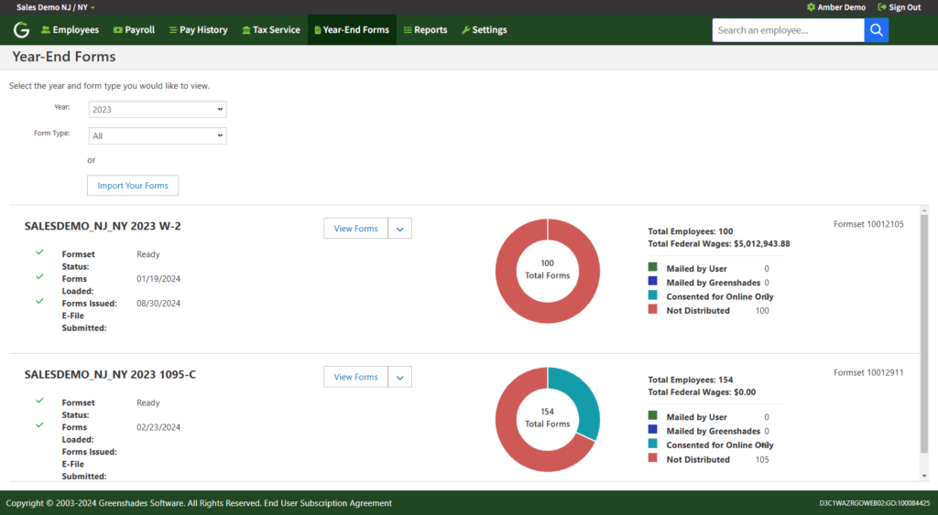This screenshot has width=938, height=515.
Task: Expand the arrow next to 1095-C View Forms
Action: tap(400, 377)
